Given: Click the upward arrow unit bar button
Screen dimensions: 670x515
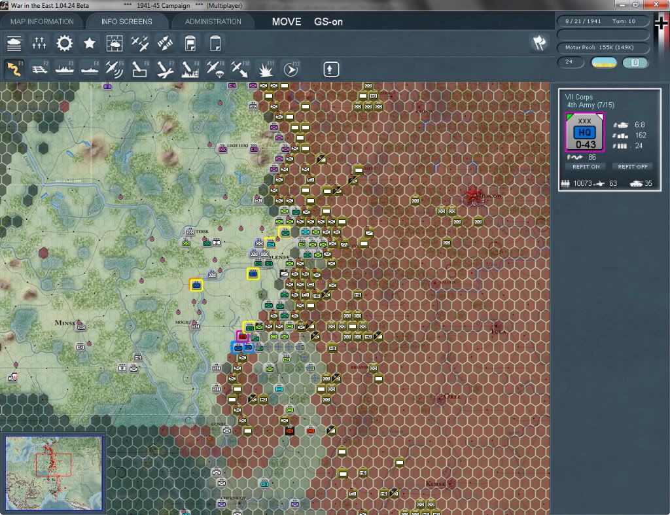Looking at the screenshot, I should (330, 69).
